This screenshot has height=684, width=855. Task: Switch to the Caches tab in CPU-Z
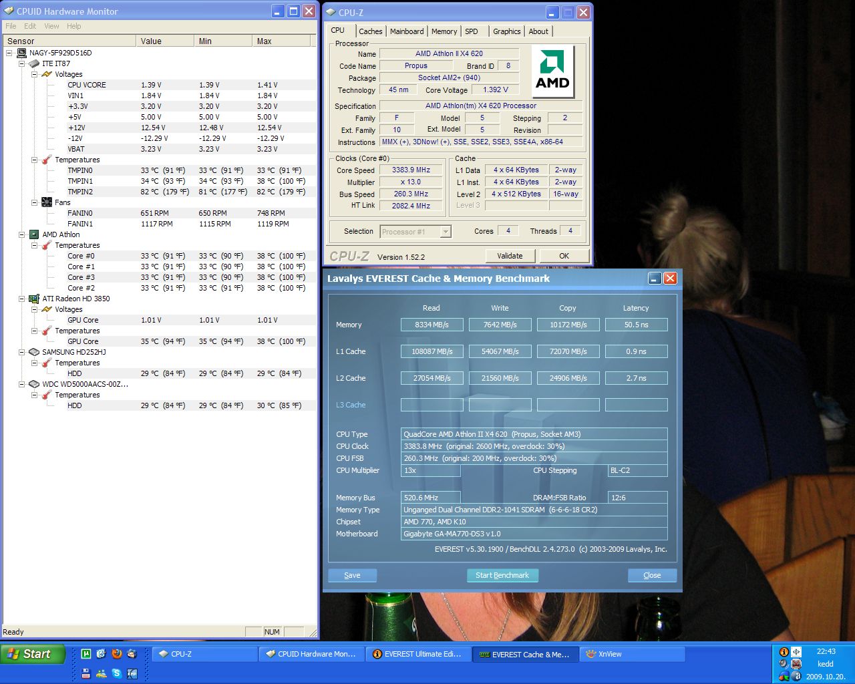point(370,31)
